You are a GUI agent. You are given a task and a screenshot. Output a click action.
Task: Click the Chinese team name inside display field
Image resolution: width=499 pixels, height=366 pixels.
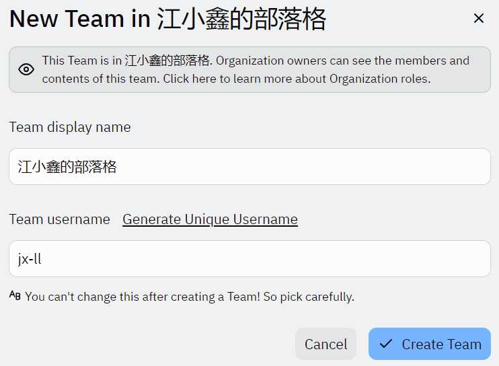[67, 167]
